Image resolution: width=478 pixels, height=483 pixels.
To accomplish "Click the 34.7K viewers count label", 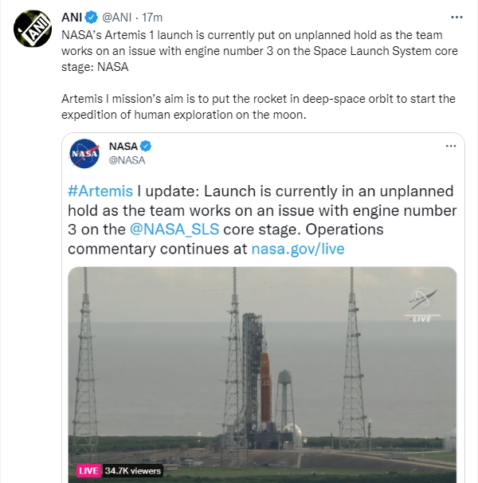I will [131, 471].
